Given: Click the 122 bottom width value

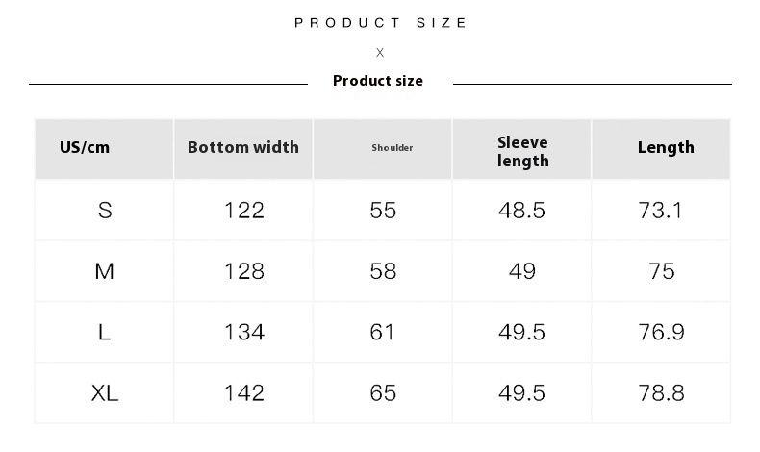Looking at the screenshot, I should tap(244, 211).
